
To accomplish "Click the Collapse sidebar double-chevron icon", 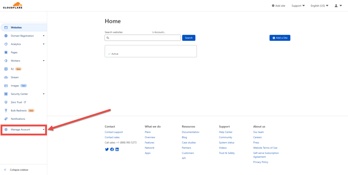I will (x=5, y=170).
